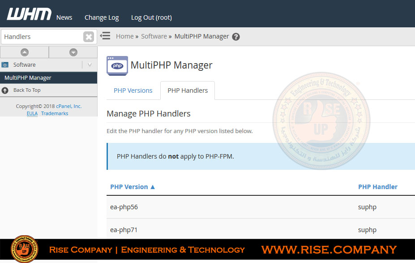Open cPanel, Inc. link

[x=69, y=106]
